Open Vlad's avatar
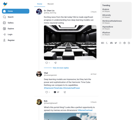Image resolution: width=132 pixels, height=120 pixels. coord(39,74)
